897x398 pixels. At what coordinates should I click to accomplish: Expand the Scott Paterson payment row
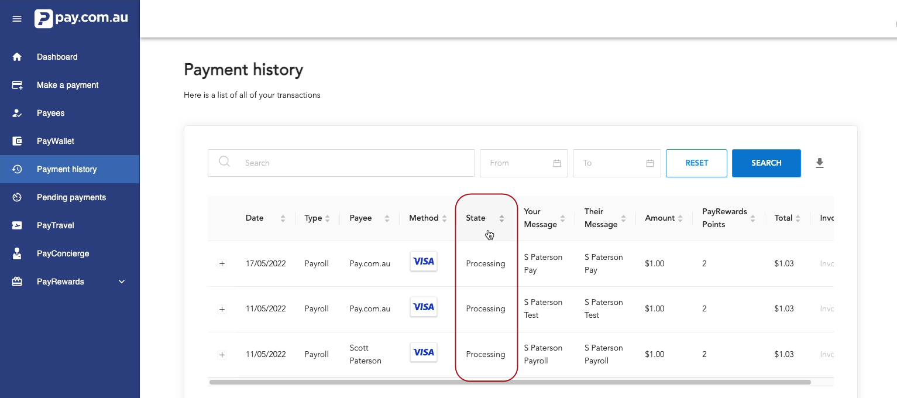click(x=222, y=355)
